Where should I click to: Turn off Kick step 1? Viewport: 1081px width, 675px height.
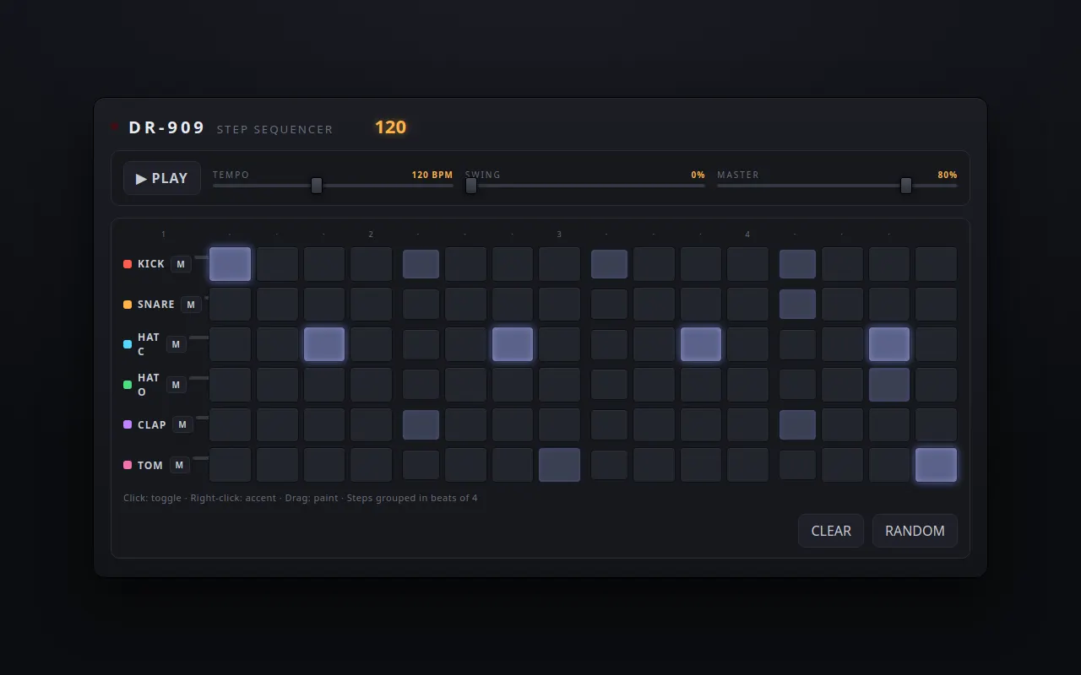click(230, 264)
